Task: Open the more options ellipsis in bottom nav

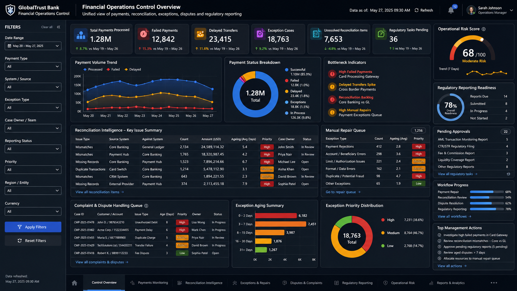Action: (x=494, y=283)
